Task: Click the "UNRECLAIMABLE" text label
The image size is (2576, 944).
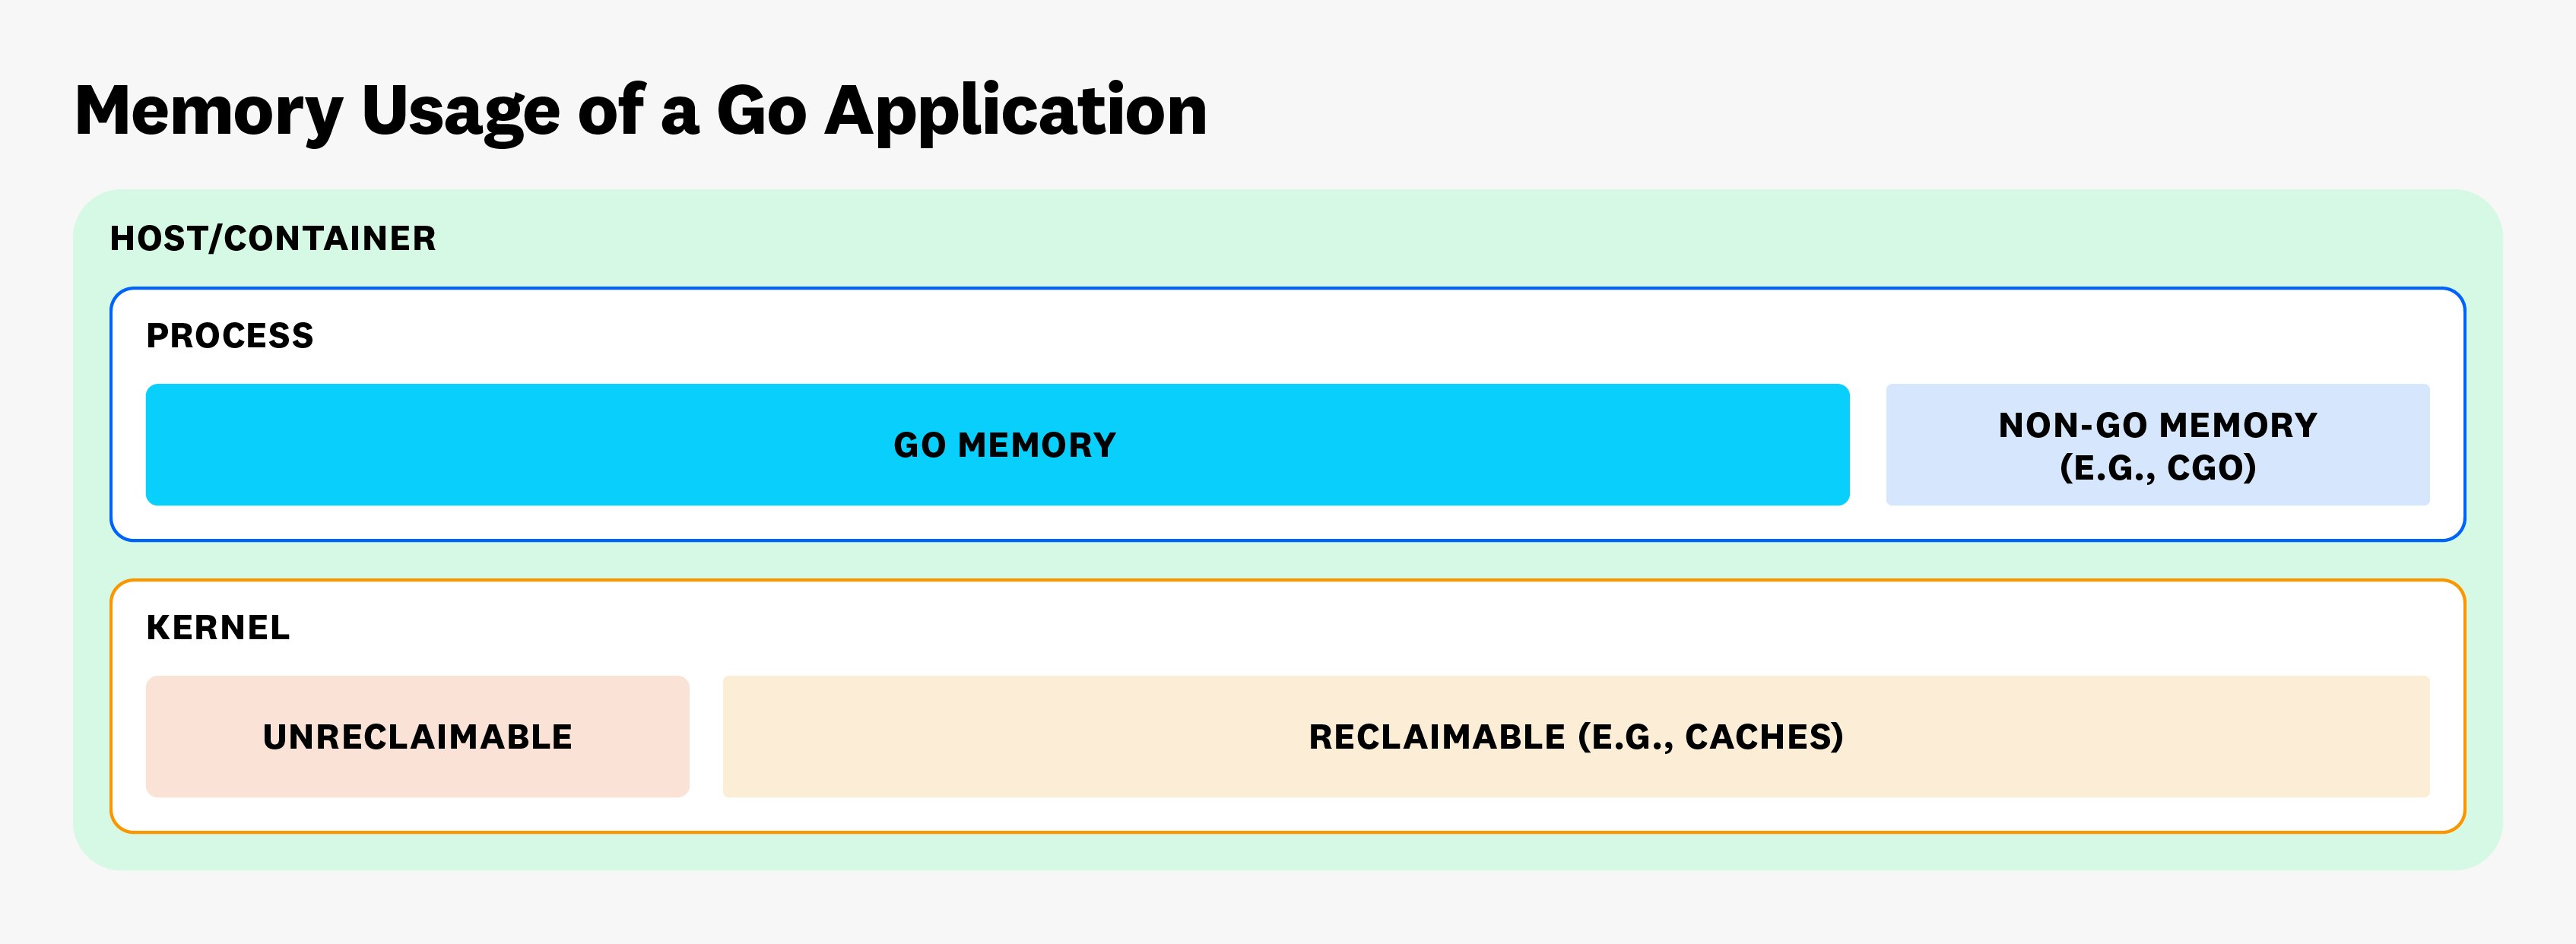Action: coord(417,737)
